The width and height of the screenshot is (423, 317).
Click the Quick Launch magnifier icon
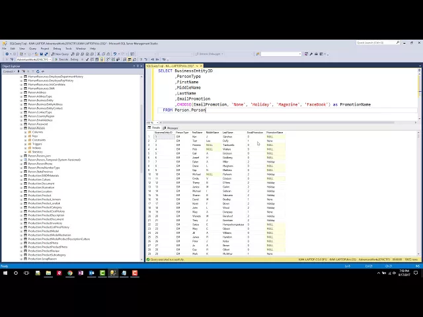398,42
